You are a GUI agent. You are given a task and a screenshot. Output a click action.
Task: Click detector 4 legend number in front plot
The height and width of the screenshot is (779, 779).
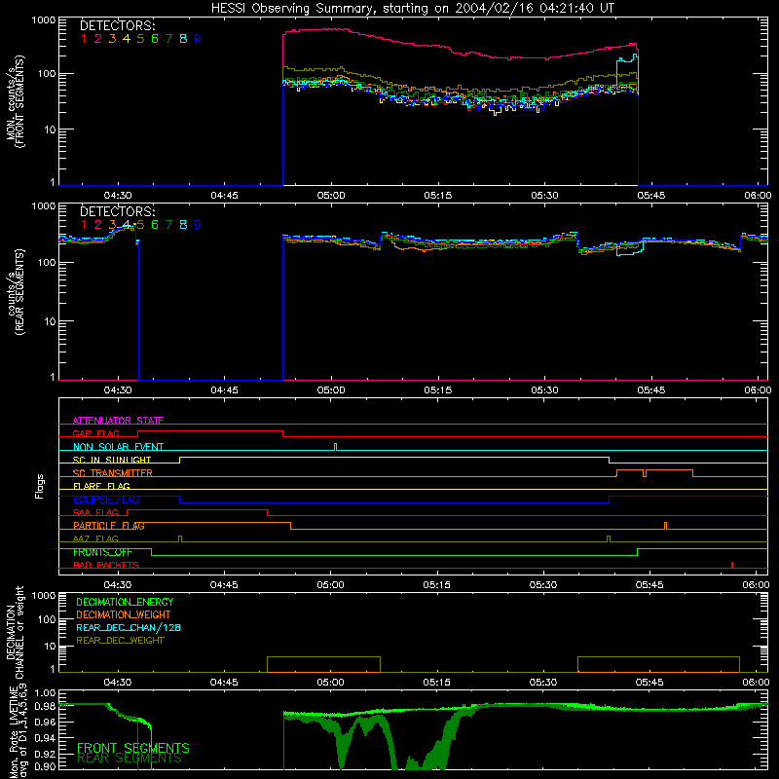click(127, 39)
